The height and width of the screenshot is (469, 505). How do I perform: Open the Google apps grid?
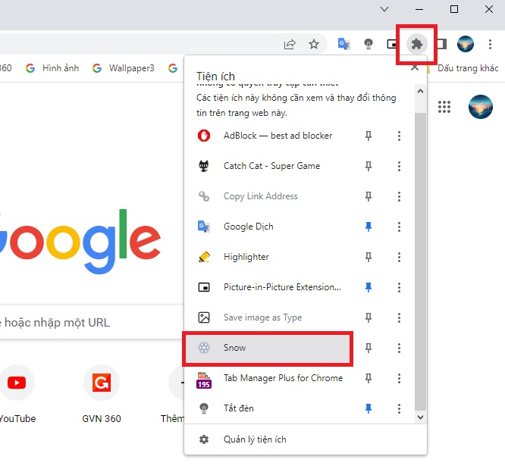point(444,107)
